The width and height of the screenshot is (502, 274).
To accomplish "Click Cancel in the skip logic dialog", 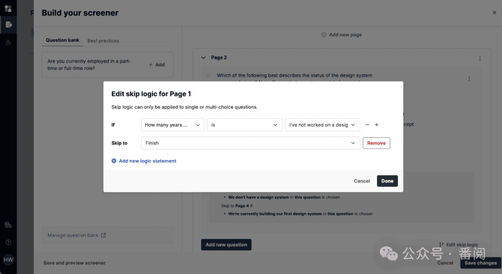I will (362, 181).
